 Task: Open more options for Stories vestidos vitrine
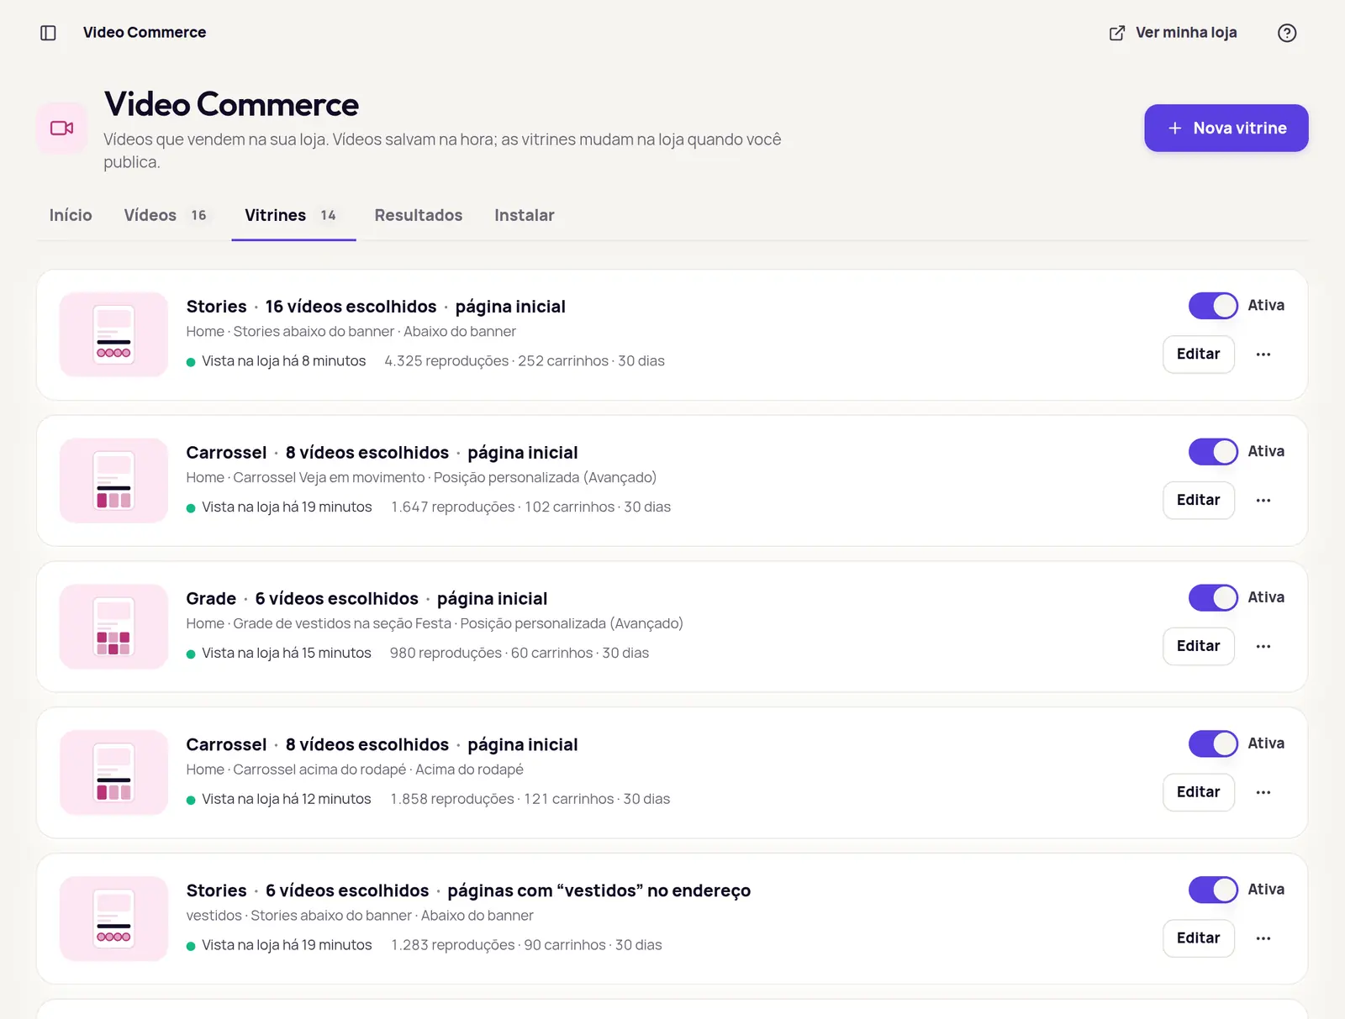1263,938
